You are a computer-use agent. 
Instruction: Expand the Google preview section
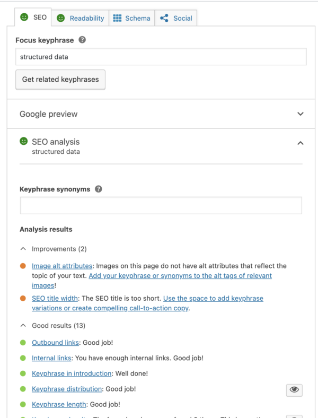(x=301, y=114)
